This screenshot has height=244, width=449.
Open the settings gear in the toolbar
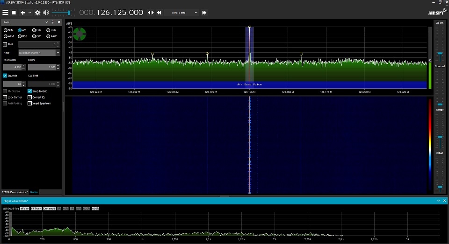(37, 13)
